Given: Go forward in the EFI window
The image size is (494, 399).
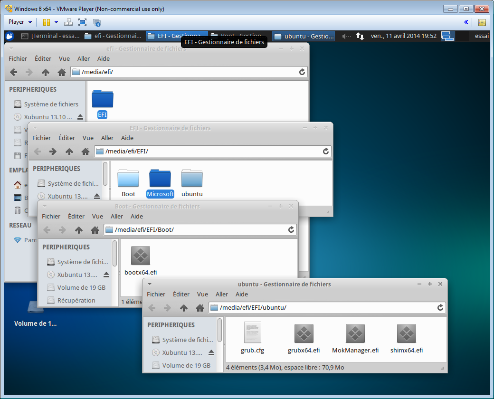Looking at the screenshot, I should 53,152.
